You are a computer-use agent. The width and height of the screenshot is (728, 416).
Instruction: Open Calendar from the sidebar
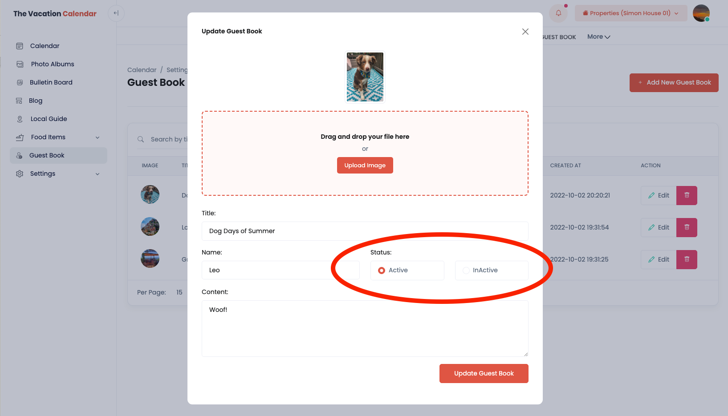45,46
